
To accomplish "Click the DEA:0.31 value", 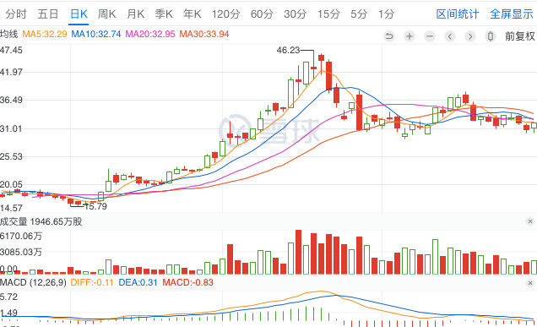I will [138, 283].
